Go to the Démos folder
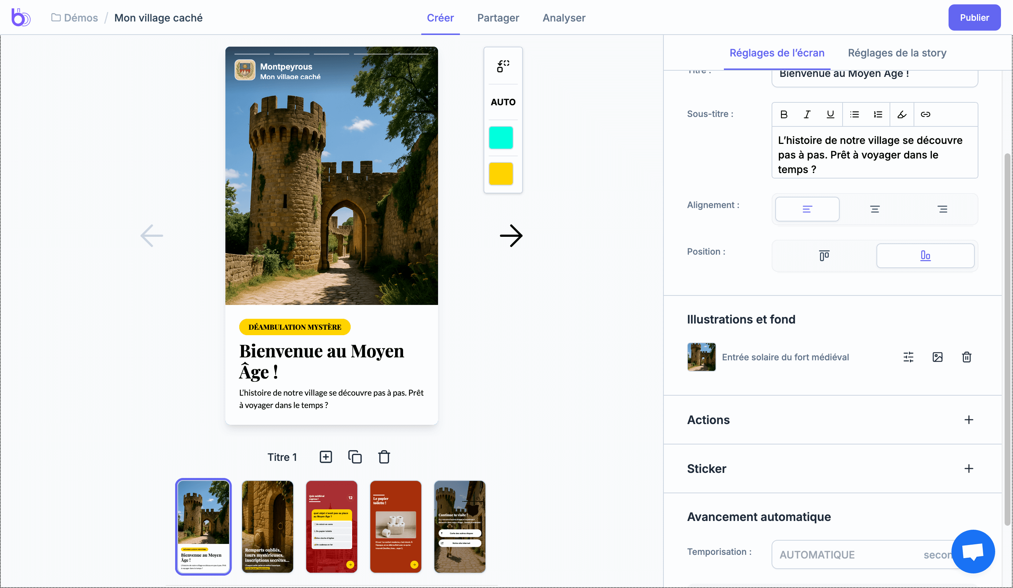1013x588 pixels. pyautogui.click(x=80, y=18)
